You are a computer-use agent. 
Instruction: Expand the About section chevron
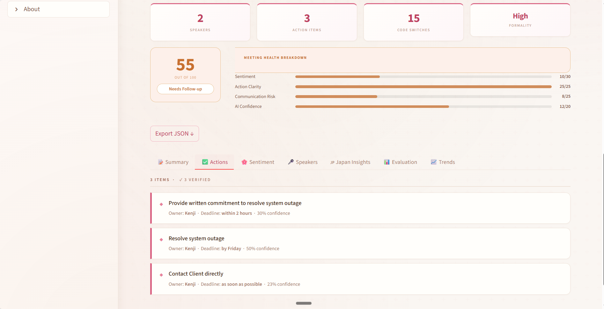[x=17, y=9]
